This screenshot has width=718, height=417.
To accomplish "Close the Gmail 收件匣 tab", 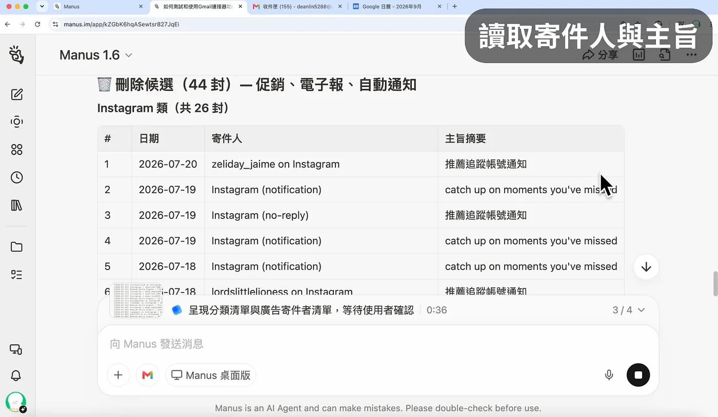I will click(x=341, y=7).
